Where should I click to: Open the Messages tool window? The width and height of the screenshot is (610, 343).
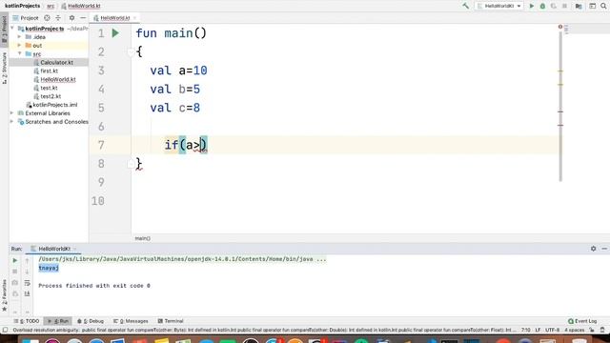click(x=131, y=321)
